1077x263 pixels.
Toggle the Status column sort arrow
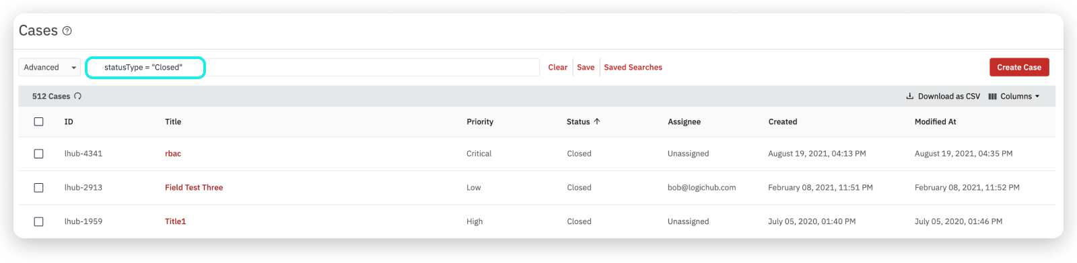597,121
